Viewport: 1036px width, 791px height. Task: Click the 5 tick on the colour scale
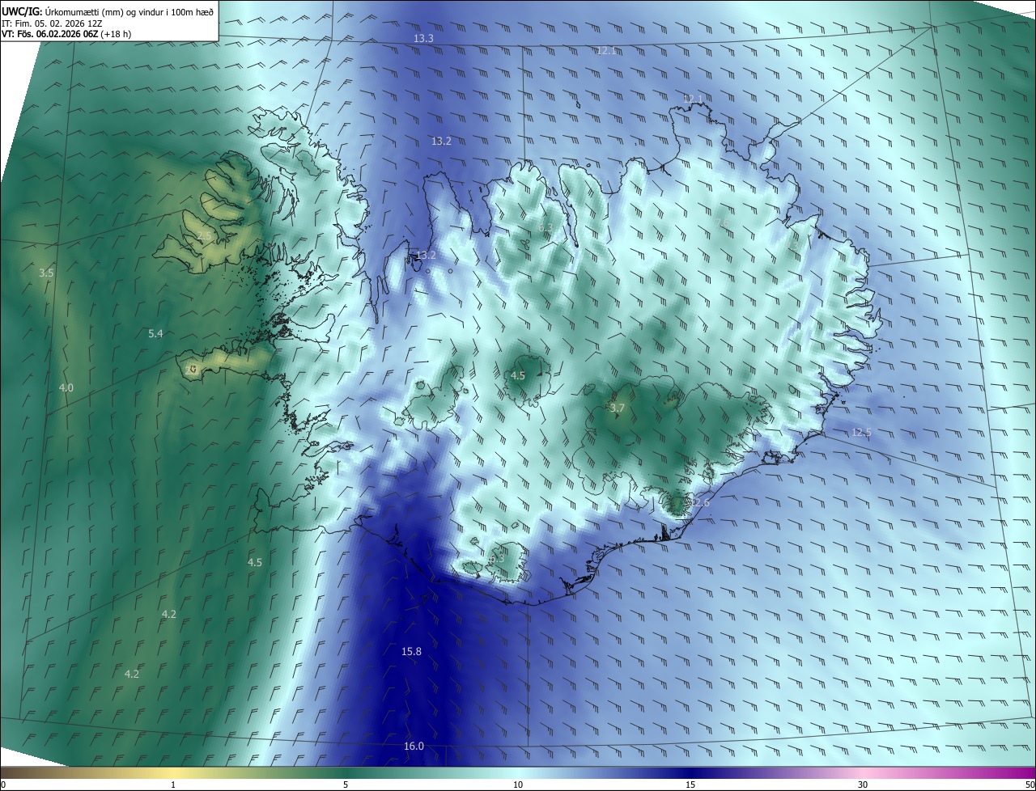click(x=346, y=785)
